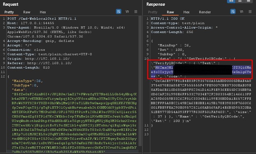Click the 'Referer: http://192.168.1.10/' header

tap(39, 63)
